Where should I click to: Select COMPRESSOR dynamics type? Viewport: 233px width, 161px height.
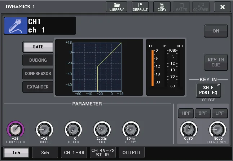pyautogui.click(x=38, y=74)
